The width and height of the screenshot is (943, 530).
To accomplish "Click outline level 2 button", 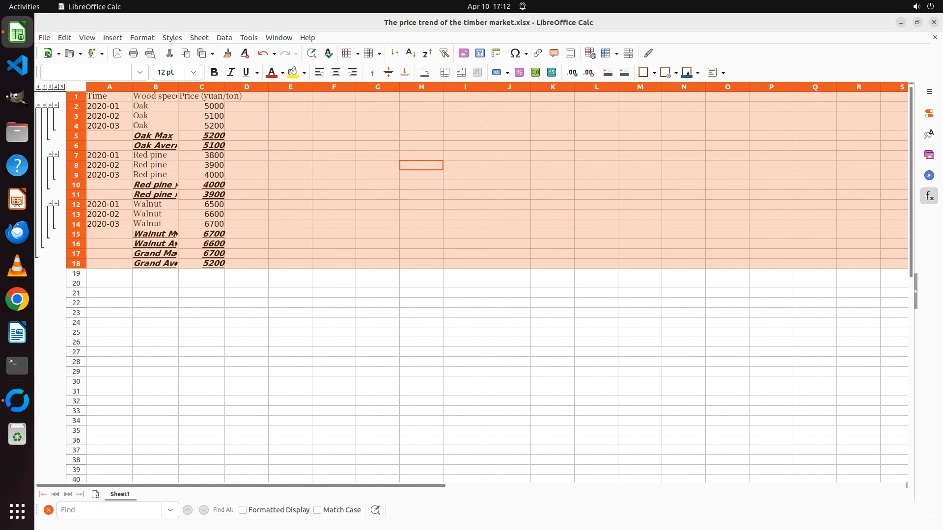I will pyautogui.click(x=44, y=87).
